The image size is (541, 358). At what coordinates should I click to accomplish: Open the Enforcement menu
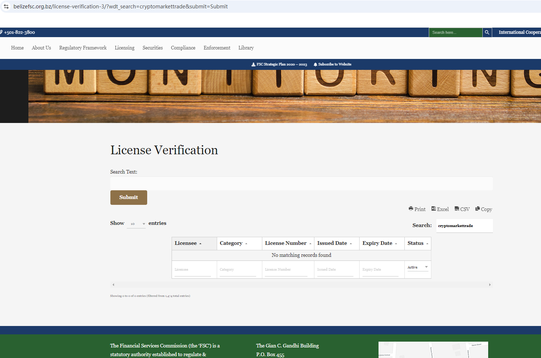point(217,48)
